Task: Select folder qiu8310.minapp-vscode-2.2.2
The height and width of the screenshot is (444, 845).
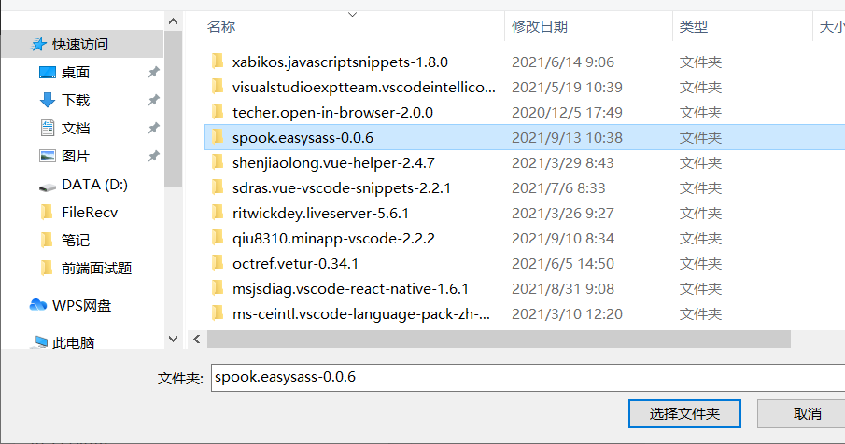Action: [x=333, y=239]
